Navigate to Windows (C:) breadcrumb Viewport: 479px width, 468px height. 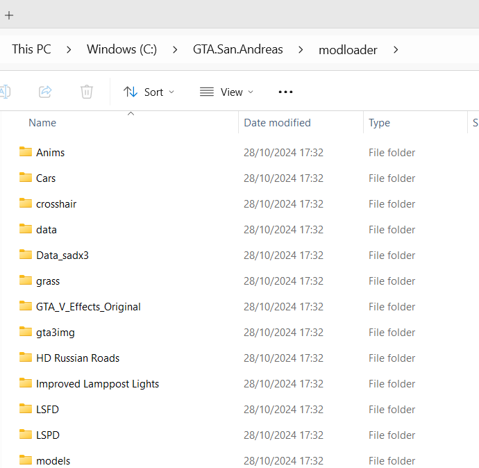[121, 49]
